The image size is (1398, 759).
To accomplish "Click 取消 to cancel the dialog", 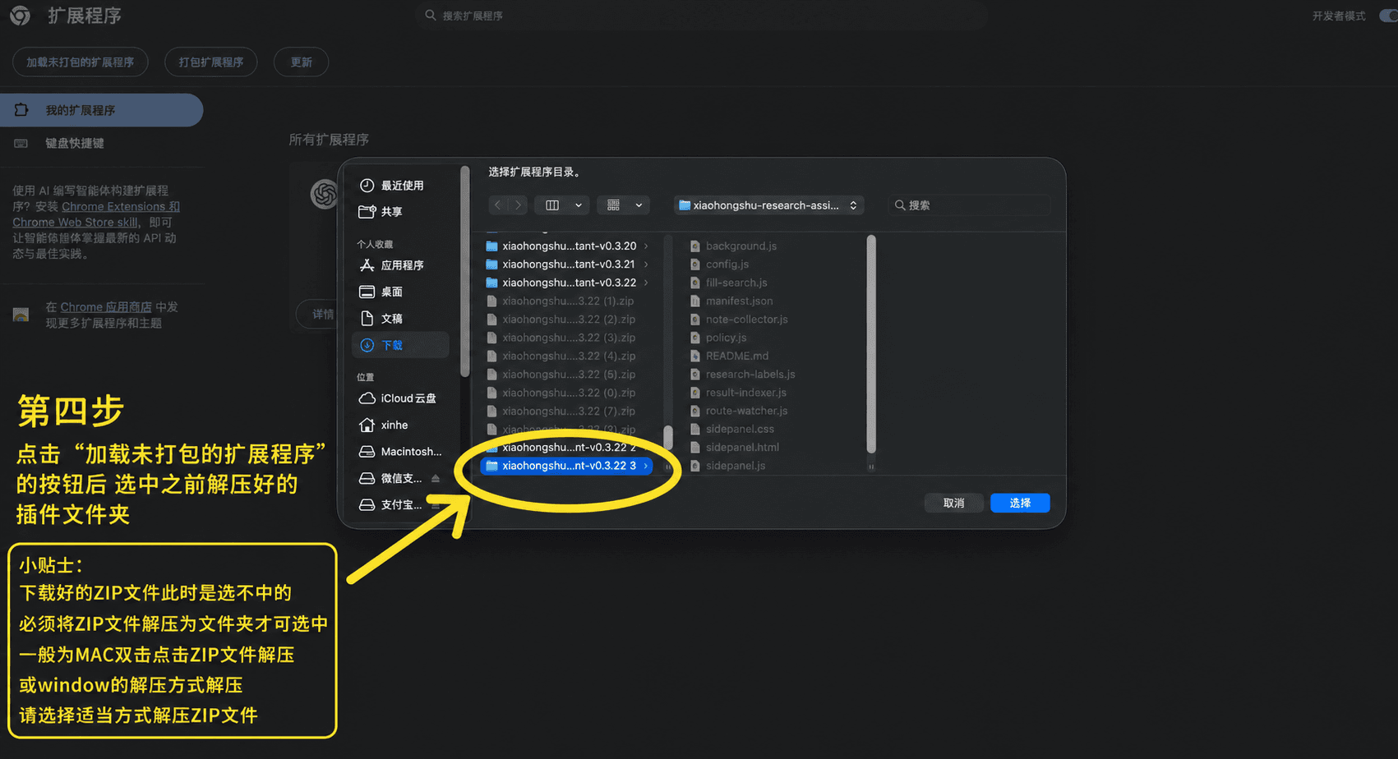I will [x=953, y=503].
